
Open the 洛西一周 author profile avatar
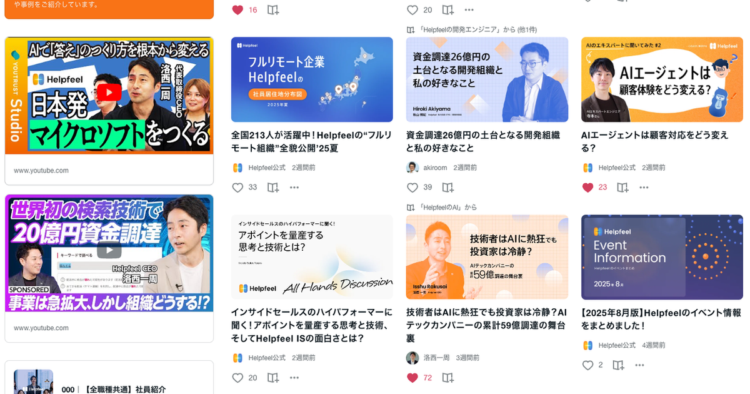click(x=412, y=358)
